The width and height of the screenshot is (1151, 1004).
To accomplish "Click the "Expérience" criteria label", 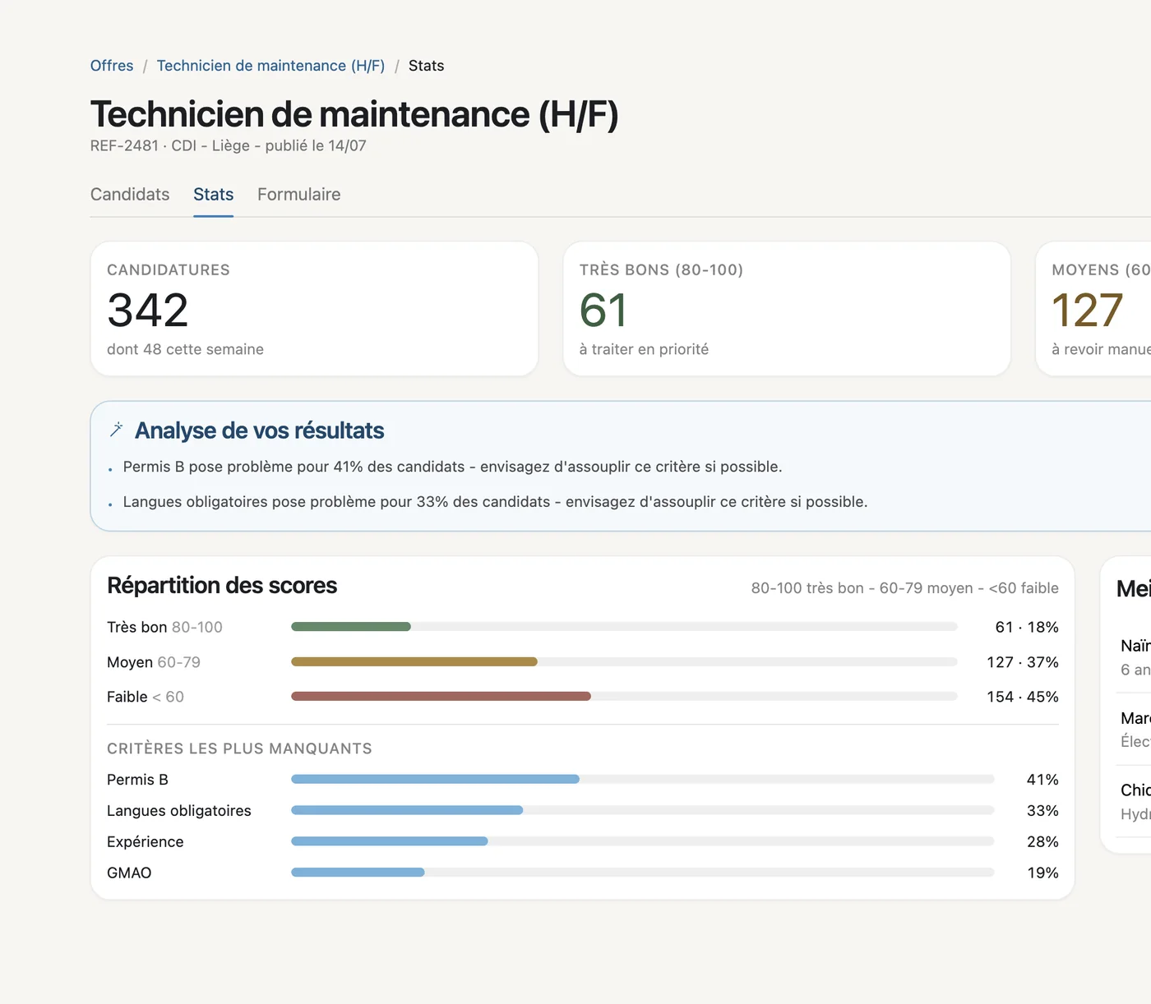I will (146, 842).
